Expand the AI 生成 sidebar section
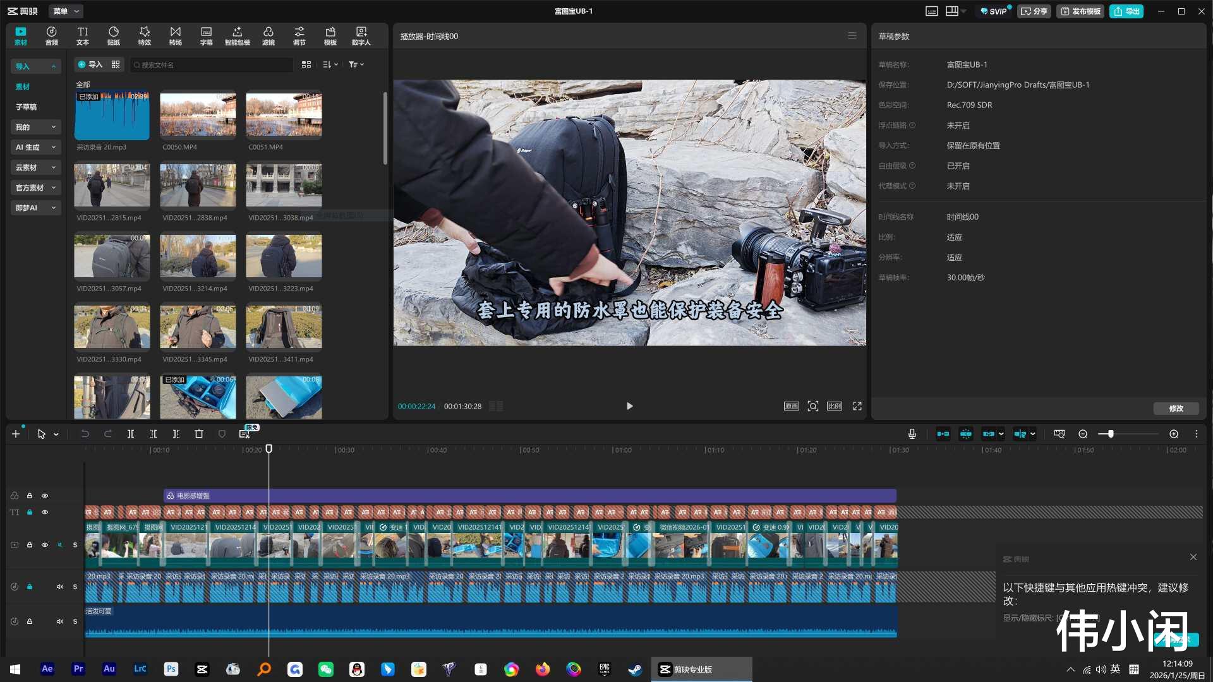The width and height of the screenshot is (1213, 682). (35, 147)
